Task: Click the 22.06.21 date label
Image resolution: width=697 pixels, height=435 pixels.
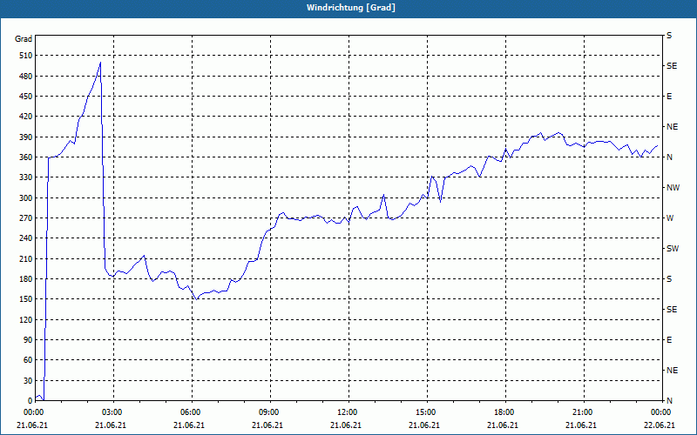Action: pyautogui.click(x=660, y=425)
